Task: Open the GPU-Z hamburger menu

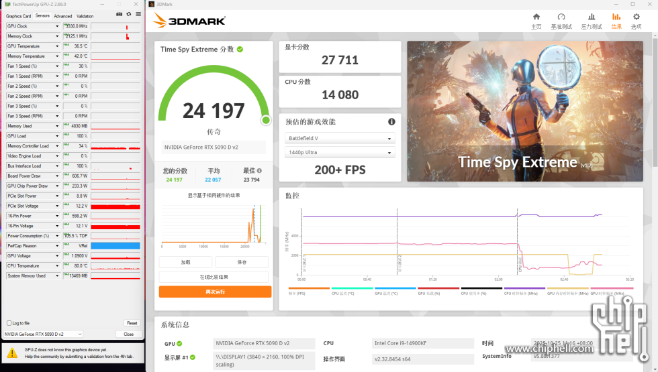Action: click(137, 14)
